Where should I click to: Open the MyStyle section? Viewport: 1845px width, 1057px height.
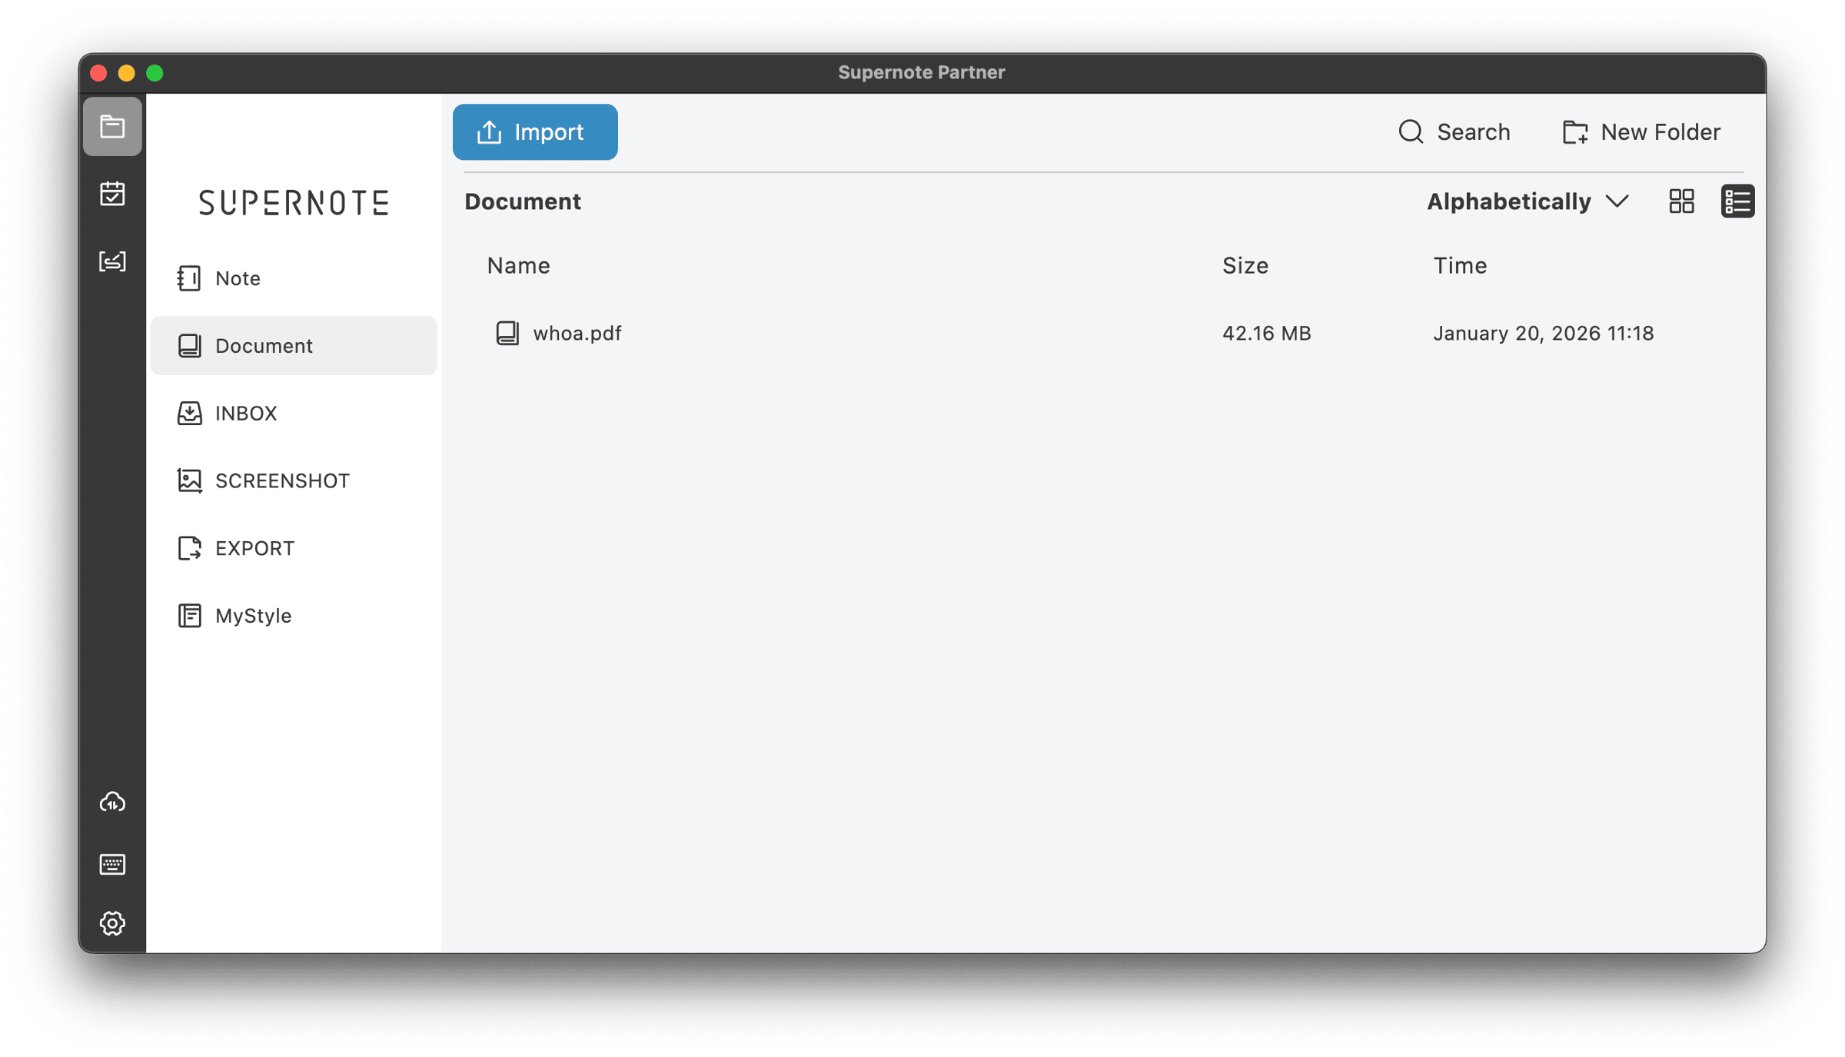click(253, 616)
